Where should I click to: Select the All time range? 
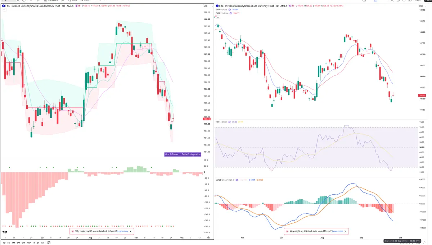[x=42, y=243]
